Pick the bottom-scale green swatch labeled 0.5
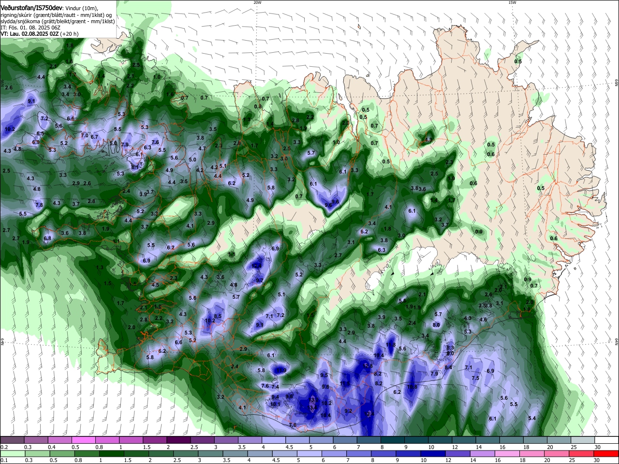 click(62, 453)
